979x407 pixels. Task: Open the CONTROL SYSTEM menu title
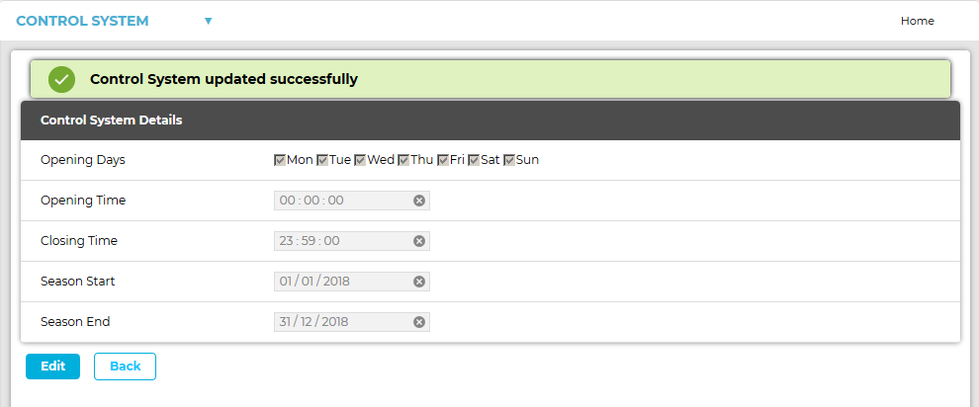coord(82,21)
